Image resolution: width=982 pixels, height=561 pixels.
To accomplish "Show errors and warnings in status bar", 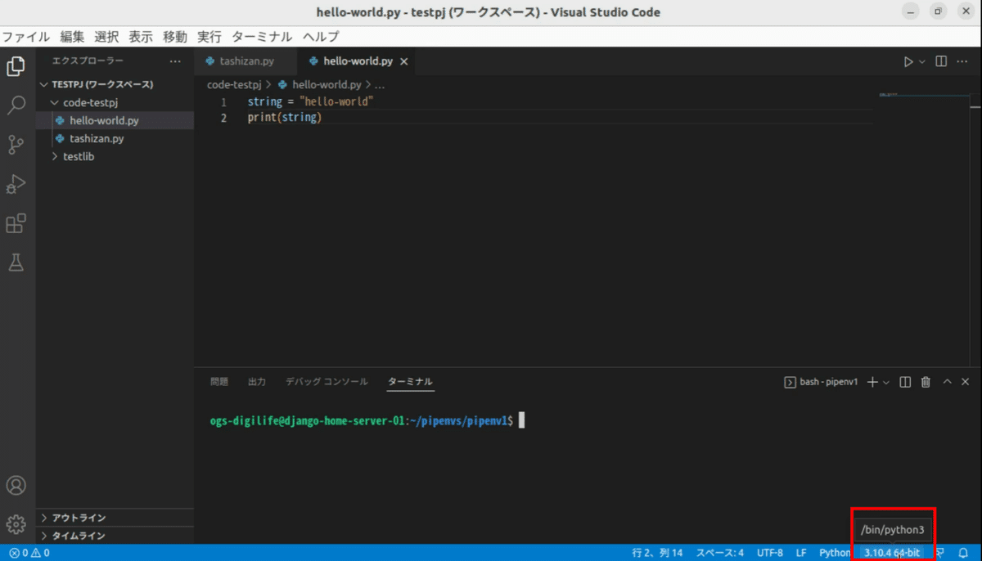I will pyautogui.click(x=29, y=553).
